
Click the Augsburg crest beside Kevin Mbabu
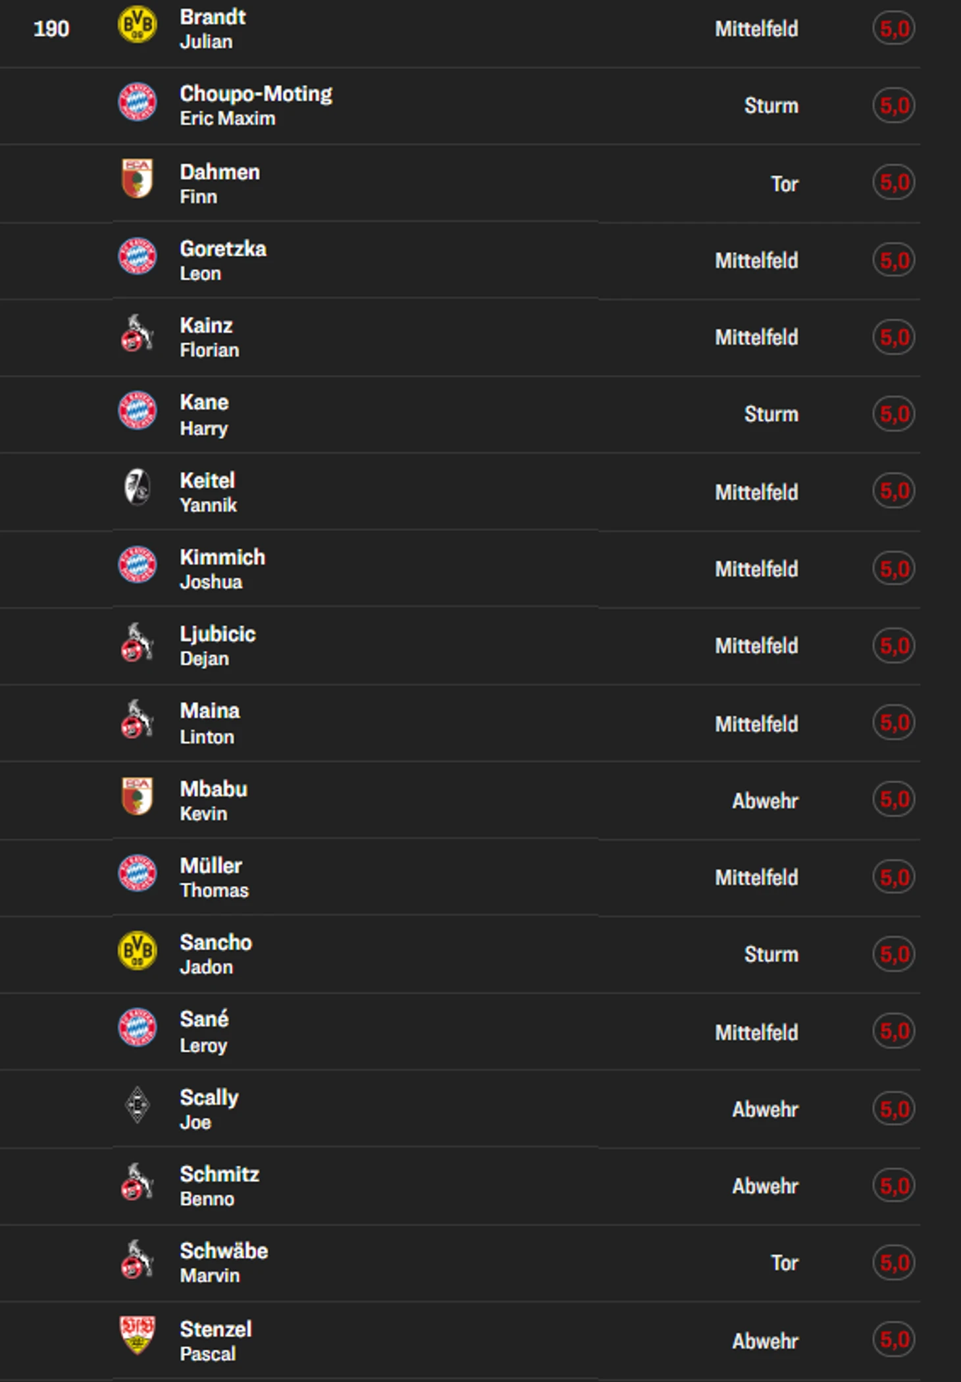pyautogui.click(x=137, y=797)
